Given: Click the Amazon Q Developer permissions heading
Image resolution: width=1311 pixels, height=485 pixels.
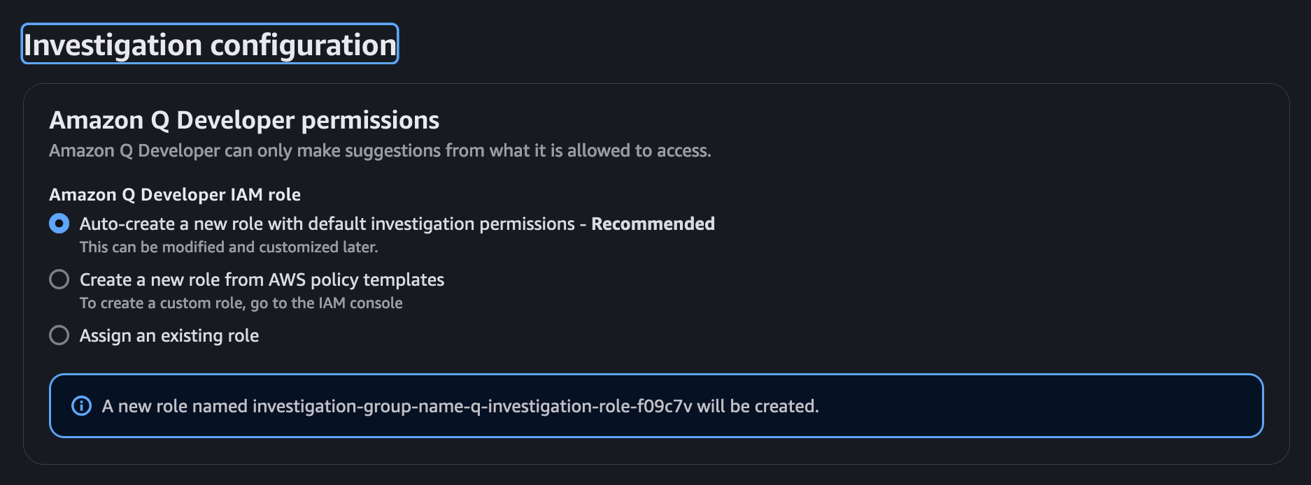Looking at the screenshot, I should pos(243,120).
